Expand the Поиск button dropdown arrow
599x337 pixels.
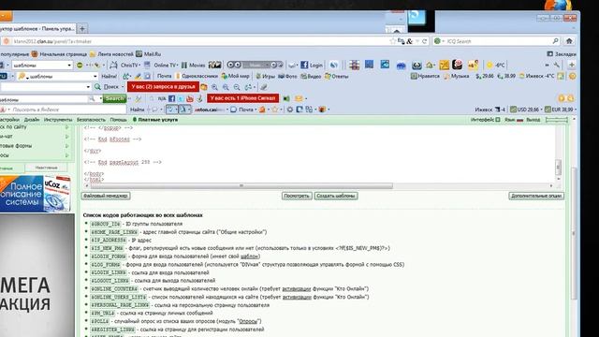123,87
